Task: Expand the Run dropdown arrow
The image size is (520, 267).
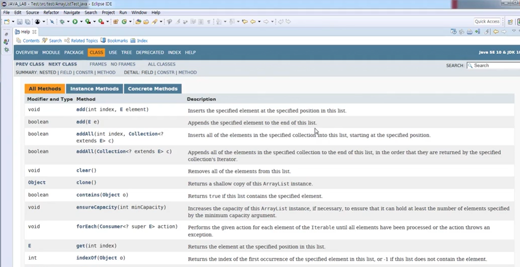Action: [x=81, y=22]
